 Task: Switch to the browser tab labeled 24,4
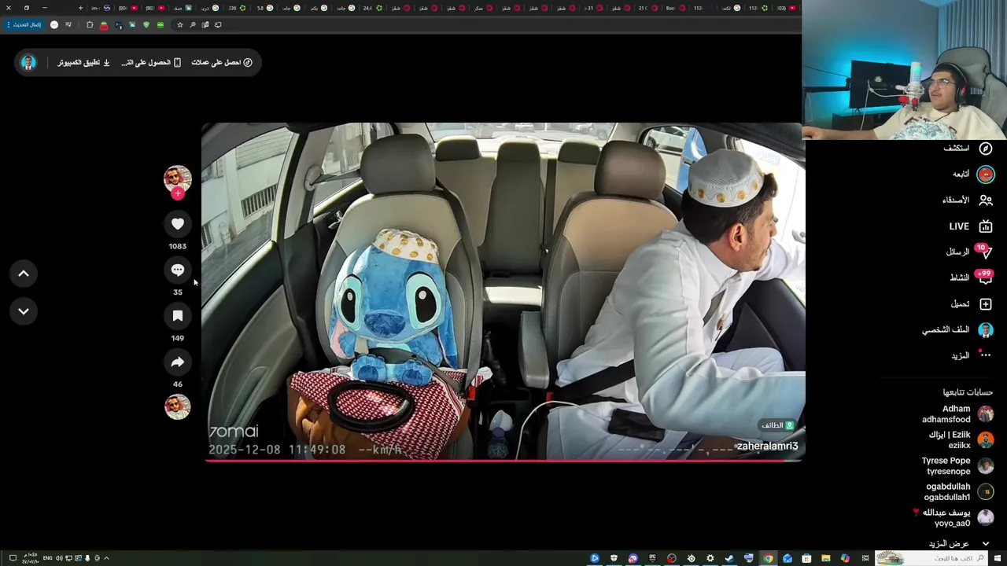(372, 8)
